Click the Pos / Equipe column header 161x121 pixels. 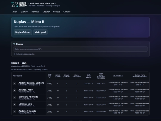[18, 76]
